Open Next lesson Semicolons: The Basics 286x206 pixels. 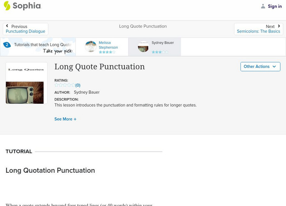pos(258,30)
